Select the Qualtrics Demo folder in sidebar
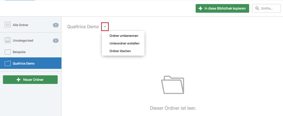This screenshot has height=116, width=283. pos(31,63)
